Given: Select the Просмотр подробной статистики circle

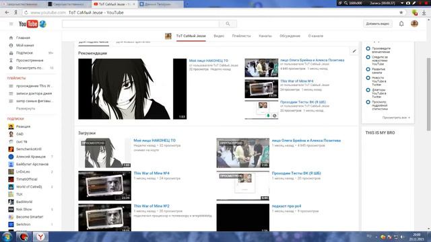Looking at the screenshot, I should [368, 102].
